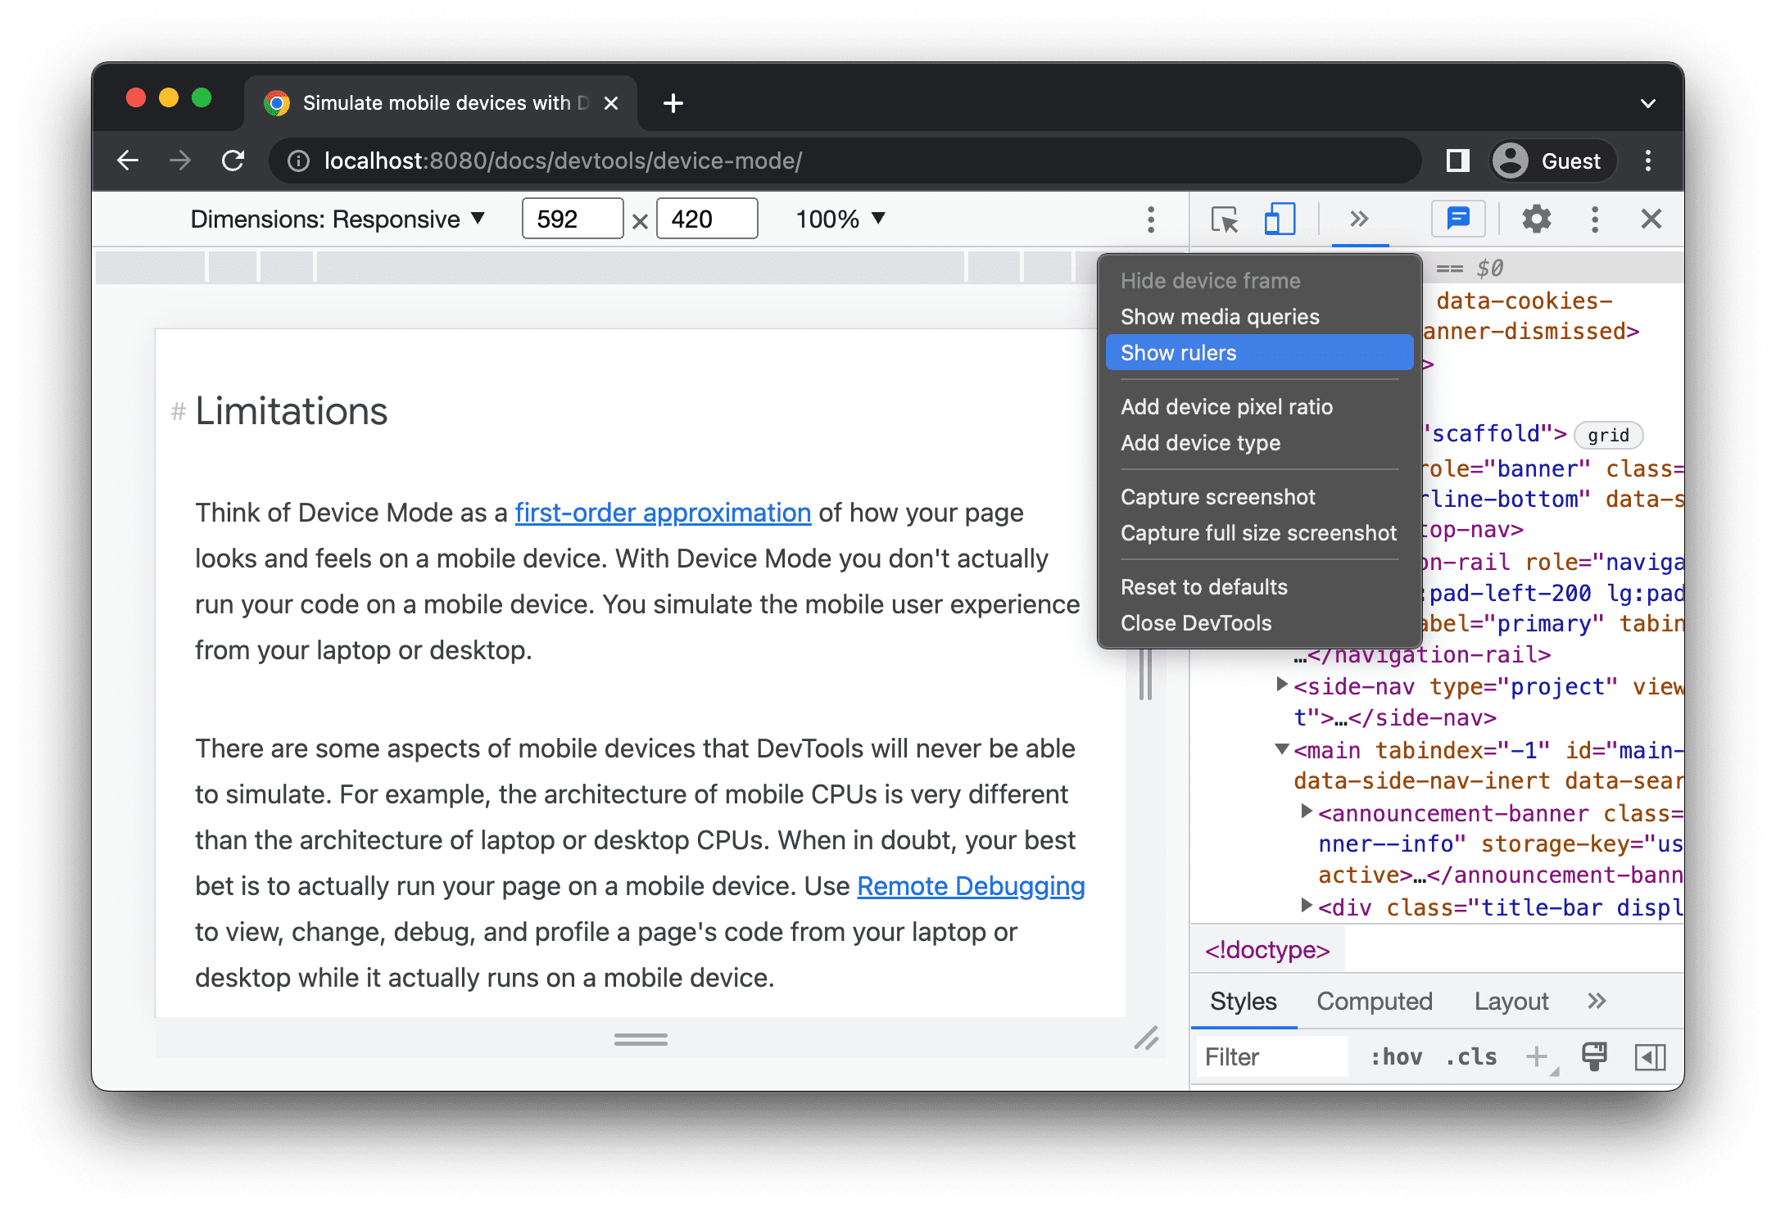Click the more options vertical dots icon
Image resolution: width=1776 pixels, height=1212 pixels.
tap(1150, 219)
